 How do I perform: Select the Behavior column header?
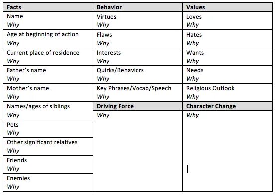pos(138,7)
